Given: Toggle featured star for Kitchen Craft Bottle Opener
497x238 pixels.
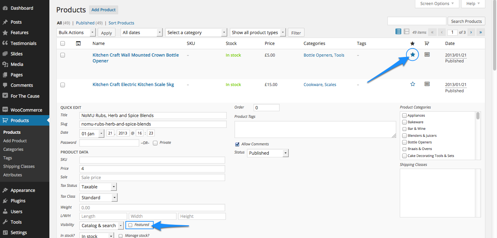Looking at the screenshot, I should pyautogui.click(x=413, y=55).
